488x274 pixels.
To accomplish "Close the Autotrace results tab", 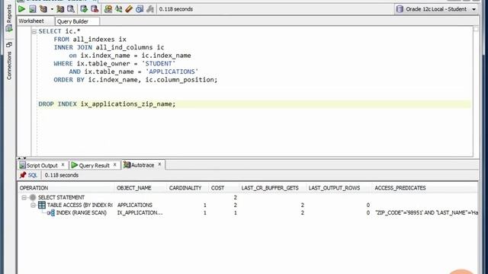I will coord(159,164).
